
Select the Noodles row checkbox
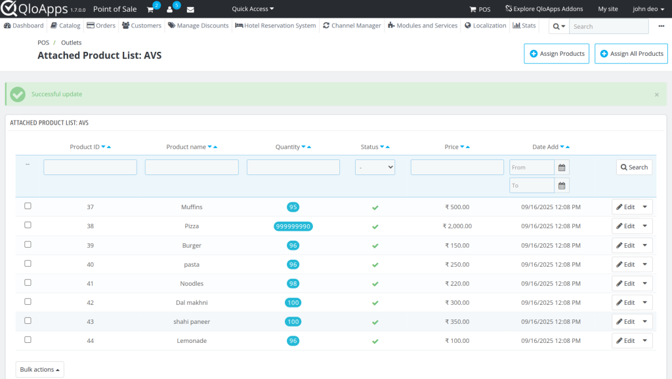click(x=28, y=283)
